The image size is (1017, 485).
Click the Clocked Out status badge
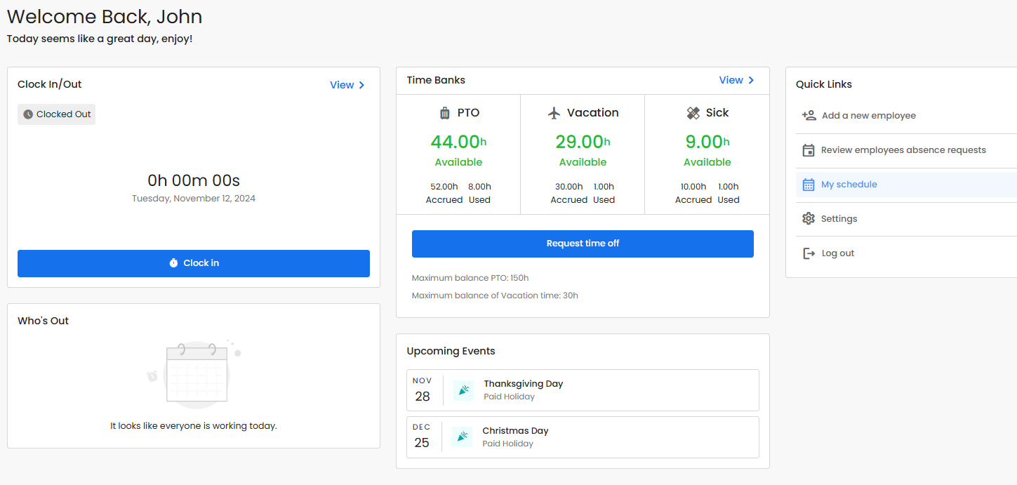(57, 114)
